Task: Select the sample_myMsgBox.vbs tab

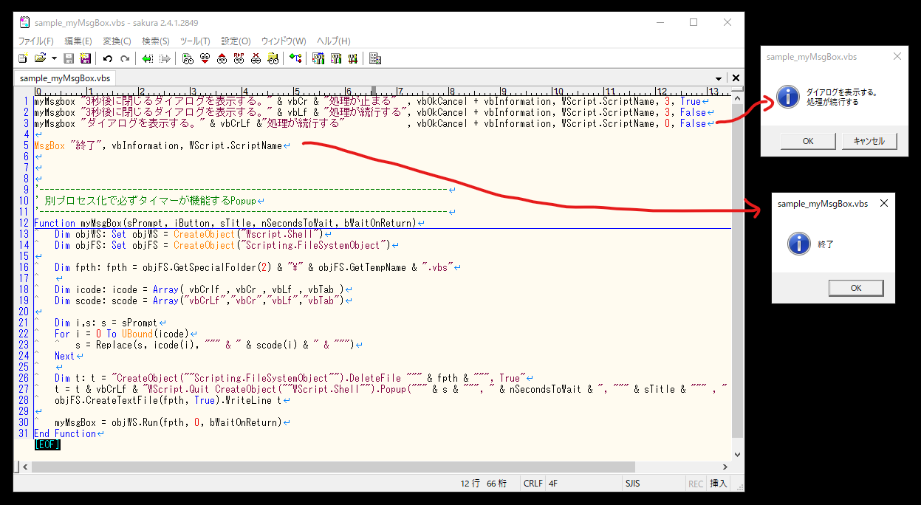Action: coord(64,78)
